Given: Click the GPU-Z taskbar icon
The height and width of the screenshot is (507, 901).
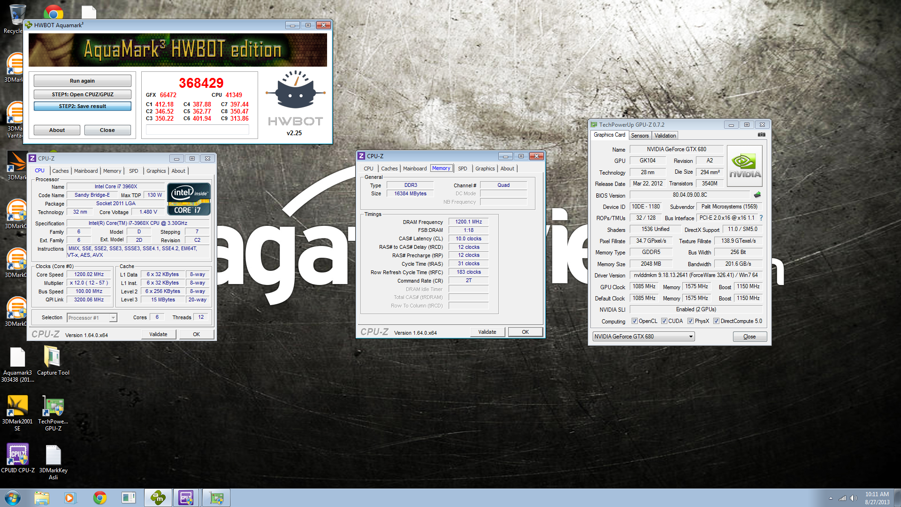Looking at the screenshot, I should click(x=216, y=498).
